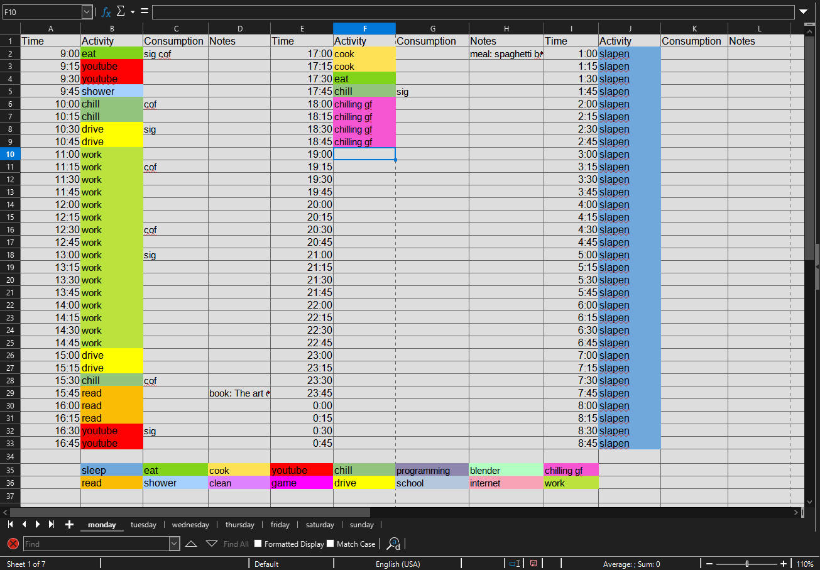Select column J header
This screenshot has width=820, height=570.
point(630,28)
